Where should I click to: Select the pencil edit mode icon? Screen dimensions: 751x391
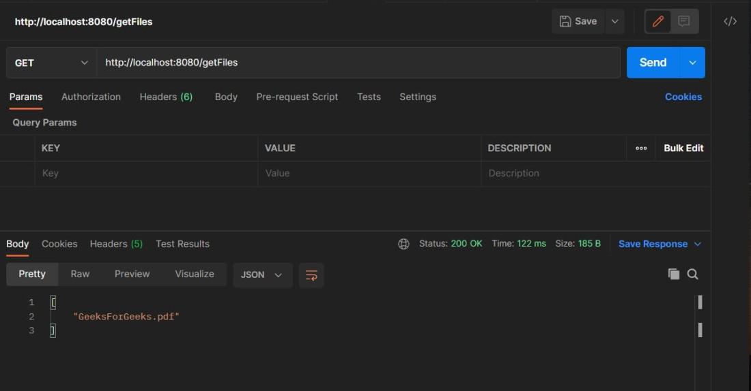(x=658, y=21)
